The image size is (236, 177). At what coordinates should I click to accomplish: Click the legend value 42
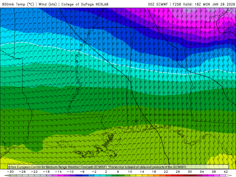click(x=226, y=172)
